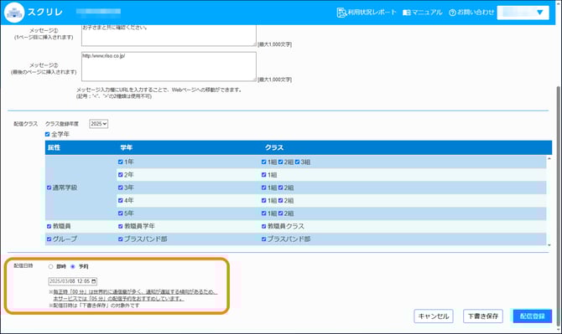
Task: Toggle the 2組 checkbox in 3年 row
Action: point(281,188)
